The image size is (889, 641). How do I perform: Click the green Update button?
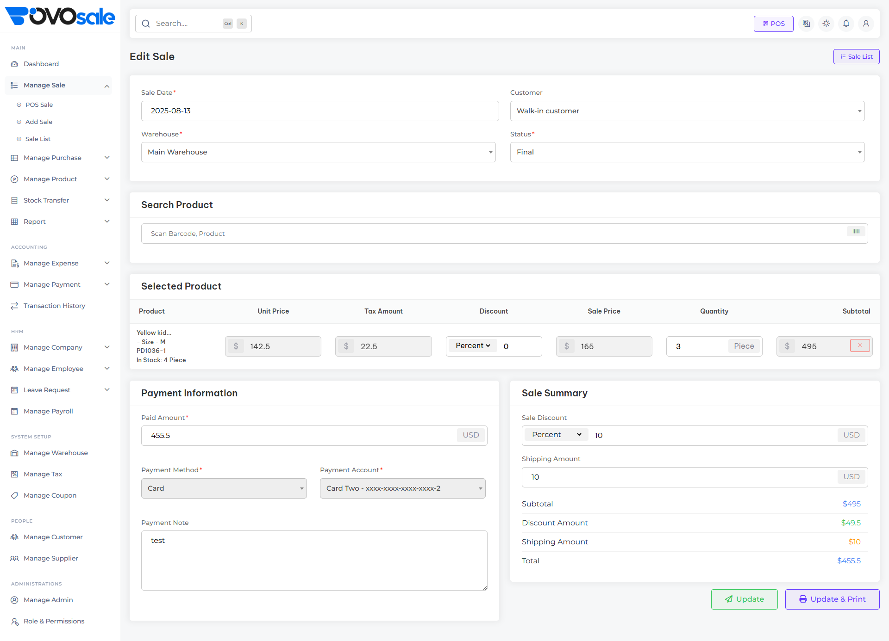[744, 599]
